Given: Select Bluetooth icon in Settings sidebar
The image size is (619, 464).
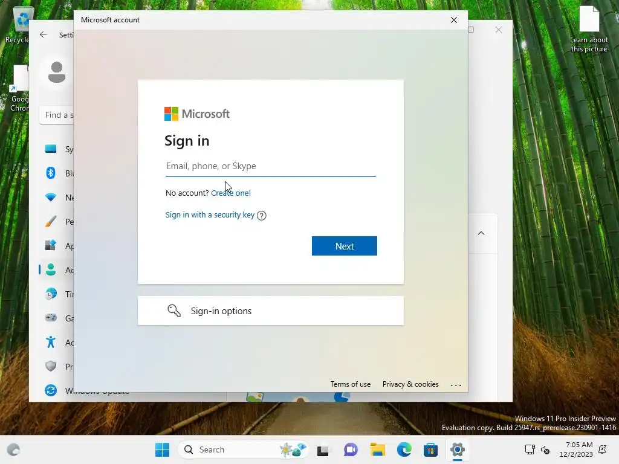Looking at the screenshot, I should [51, 173].
